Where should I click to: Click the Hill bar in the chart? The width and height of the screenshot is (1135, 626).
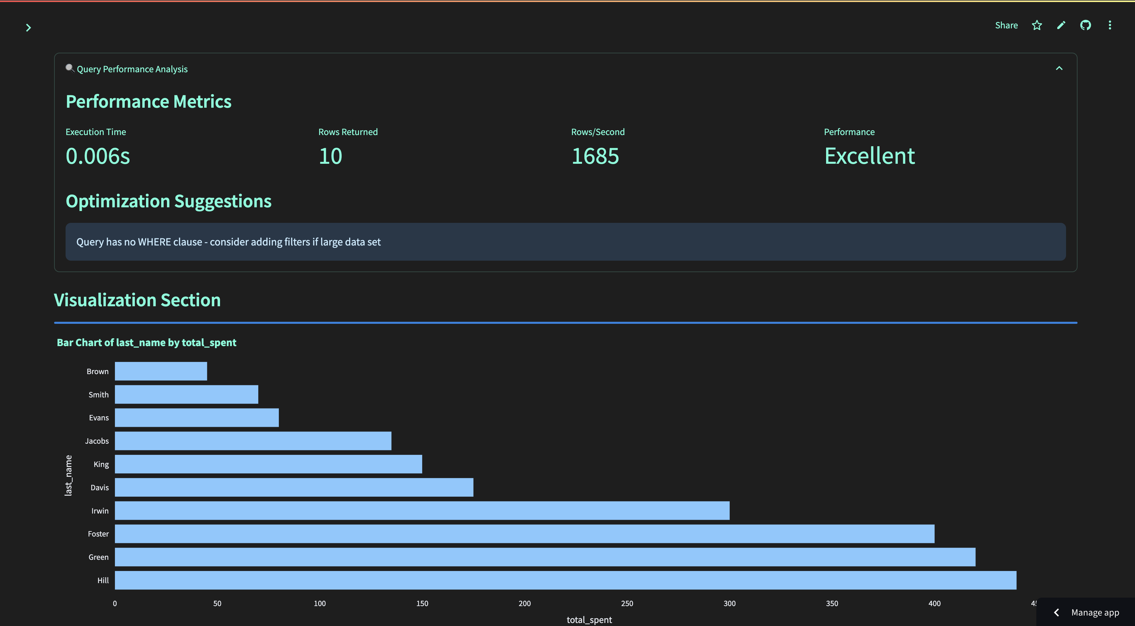[565, 580]
